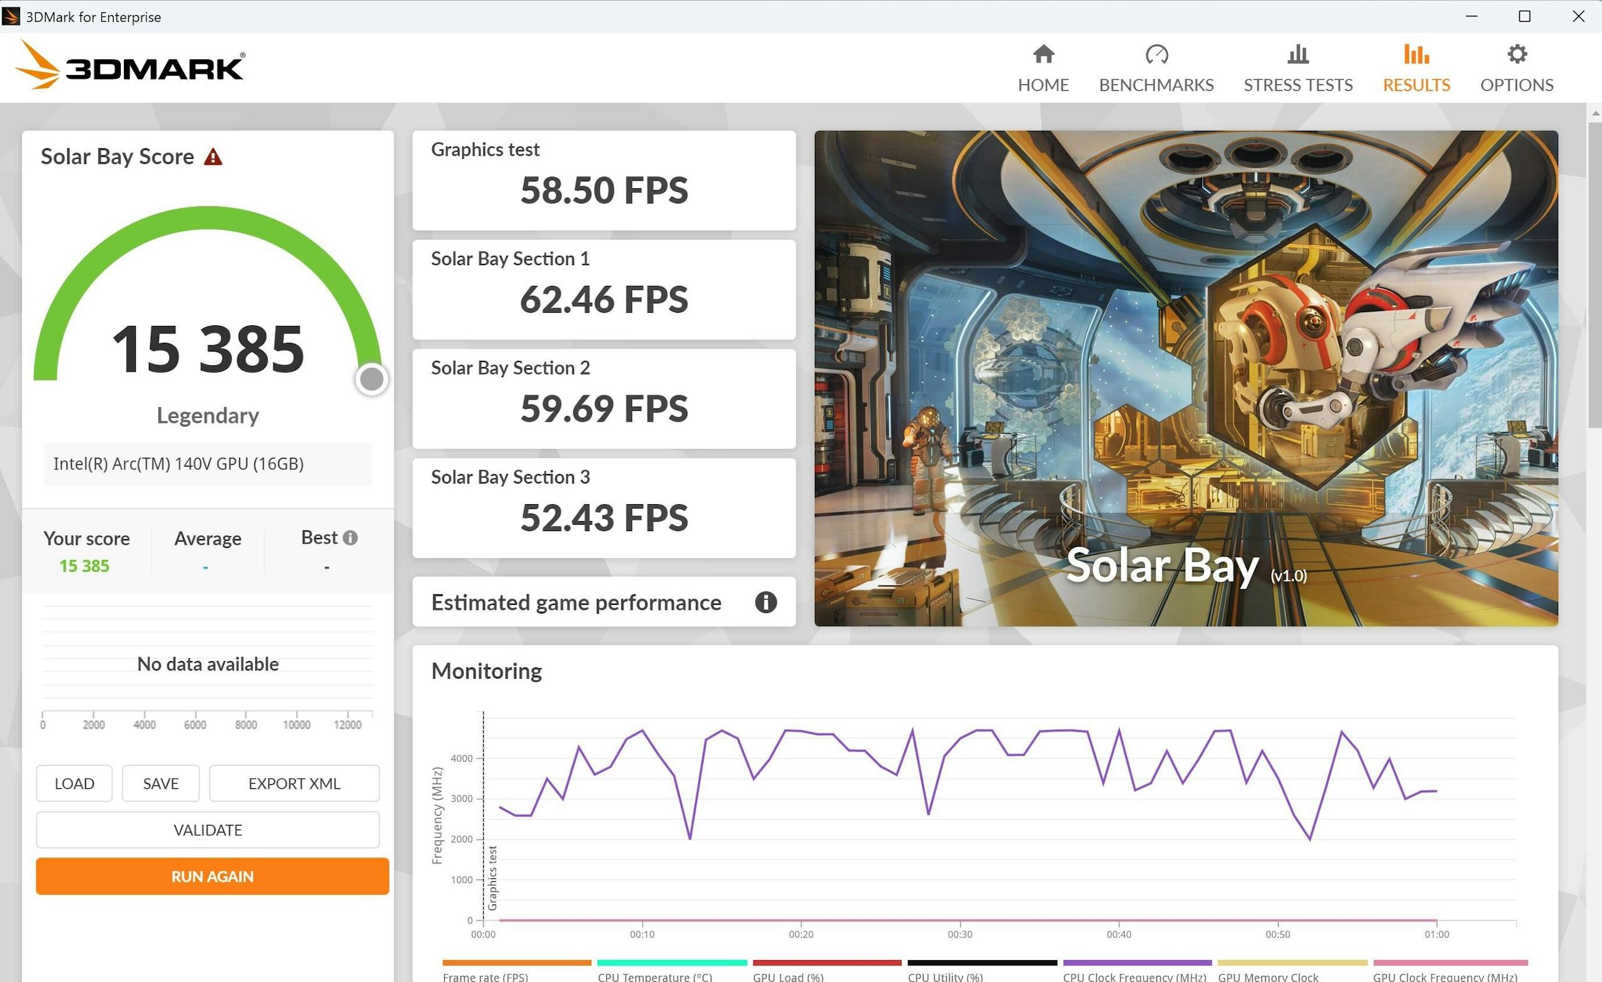Go to the STRESS TESTS tab
The height and width of the screenshot is (982, 1602).
(x=1298, y=68)
